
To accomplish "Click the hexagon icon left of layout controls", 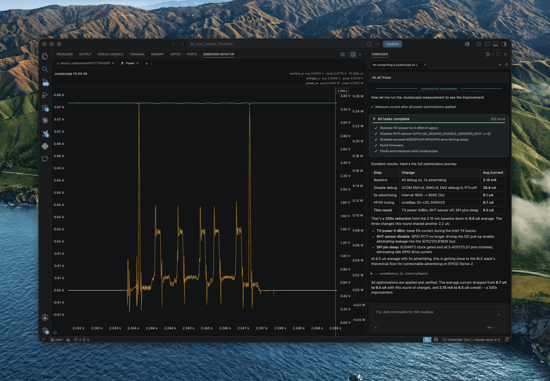I will pos(467,44).
